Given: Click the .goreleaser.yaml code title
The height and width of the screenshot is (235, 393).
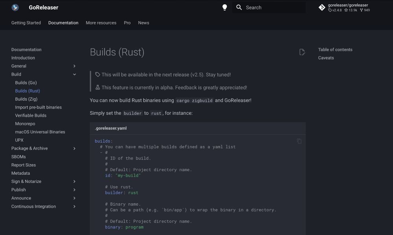Looking at the screenshot, I should (x=111, y=128).
